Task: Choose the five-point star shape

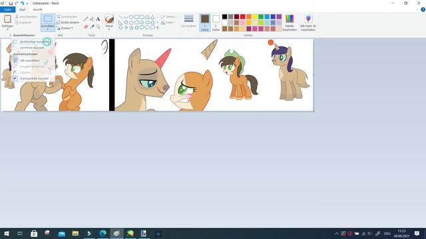Action: coord(131,28)
